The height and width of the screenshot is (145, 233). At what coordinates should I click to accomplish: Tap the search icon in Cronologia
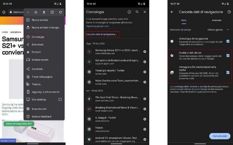(x=137, y=12)
